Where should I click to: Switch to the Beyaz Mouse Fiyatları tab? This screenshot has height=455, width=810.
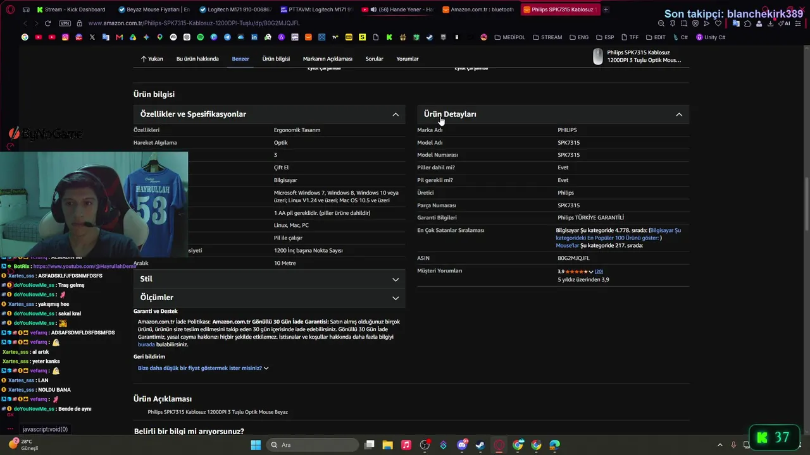tap(154, 9)
